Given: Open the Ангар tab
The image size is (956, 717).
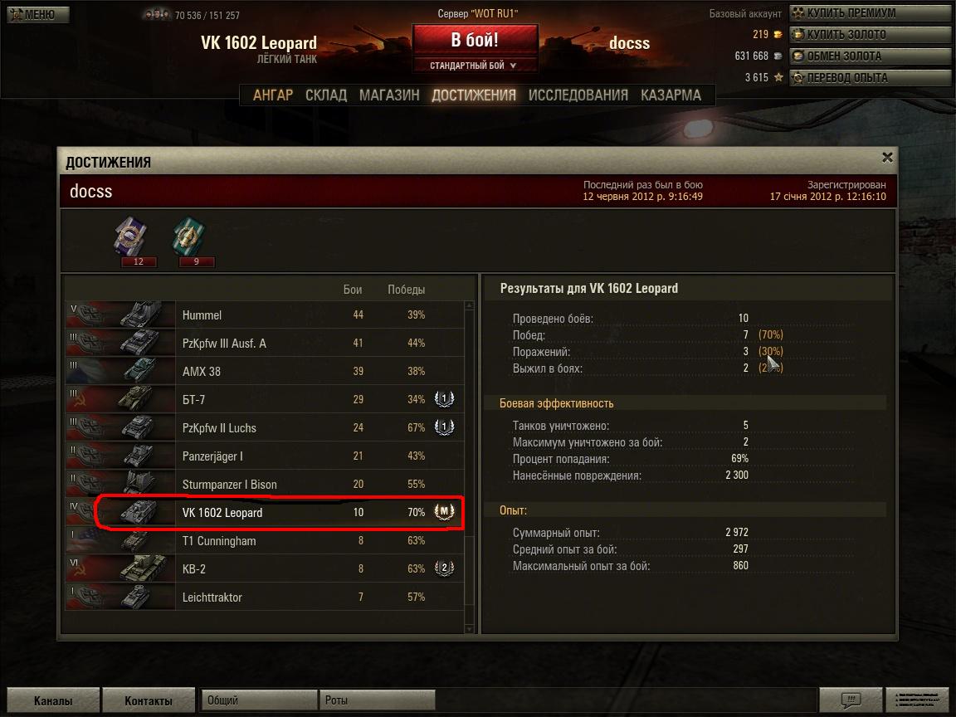Looking at the screenshot, I should (272, 95).
